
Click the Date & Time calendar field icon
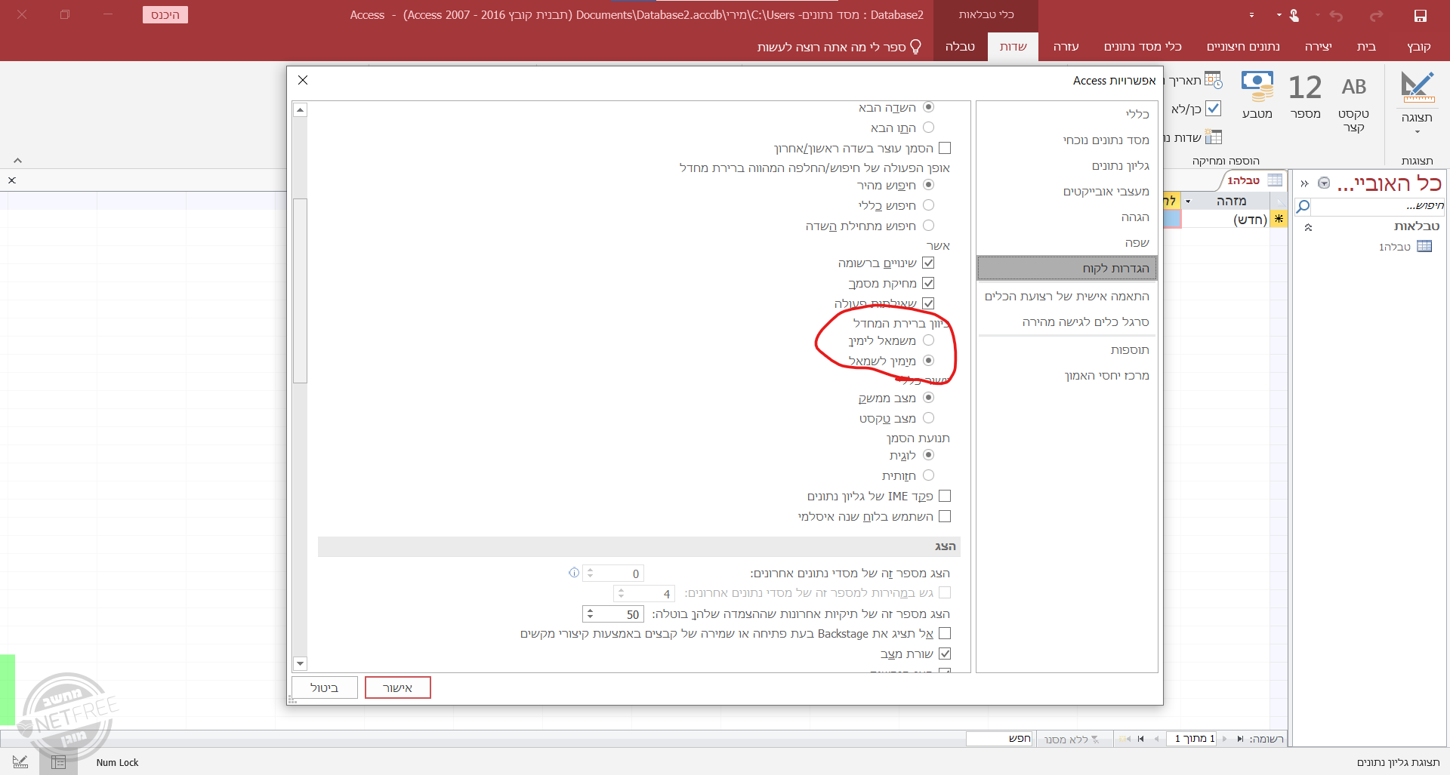pyautogui.click(x=1213, y=80)
